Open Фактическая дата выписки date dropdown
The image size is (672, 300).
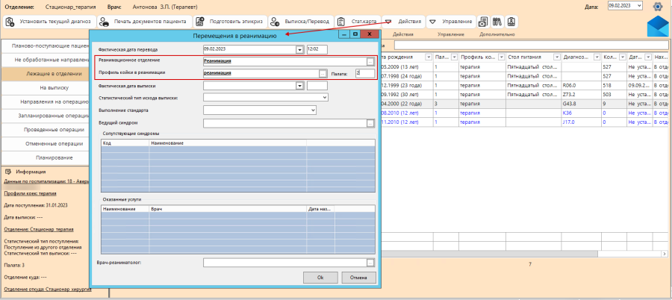(299, 86)
